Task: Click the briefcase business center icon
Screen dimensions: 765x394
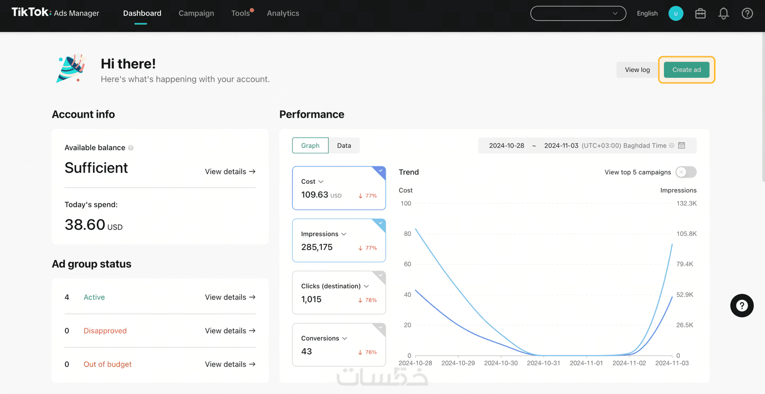Action: coord(700,14)
